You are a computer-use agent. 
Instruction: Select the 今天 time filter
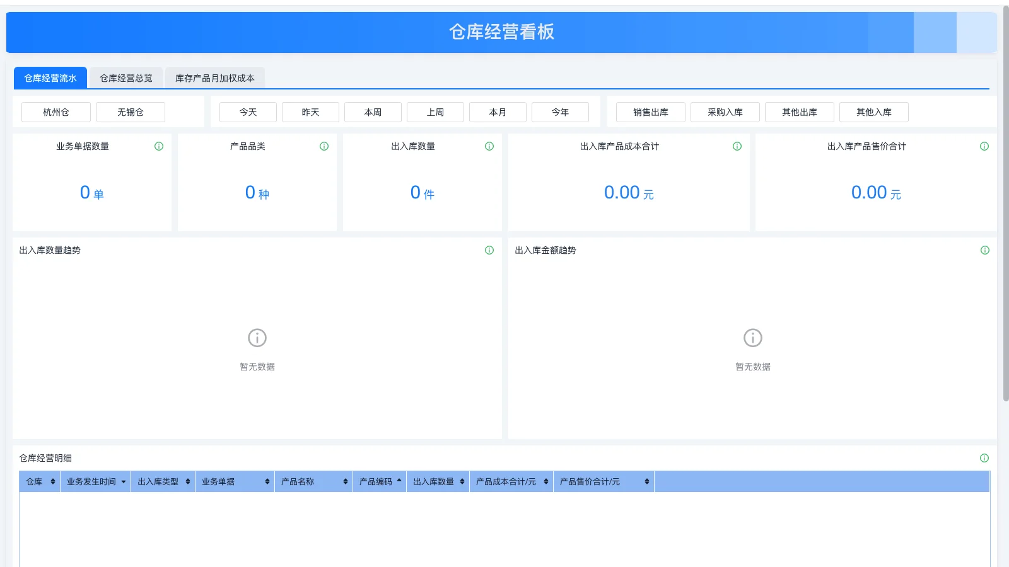pyautogui.click(x=247, y=112)
